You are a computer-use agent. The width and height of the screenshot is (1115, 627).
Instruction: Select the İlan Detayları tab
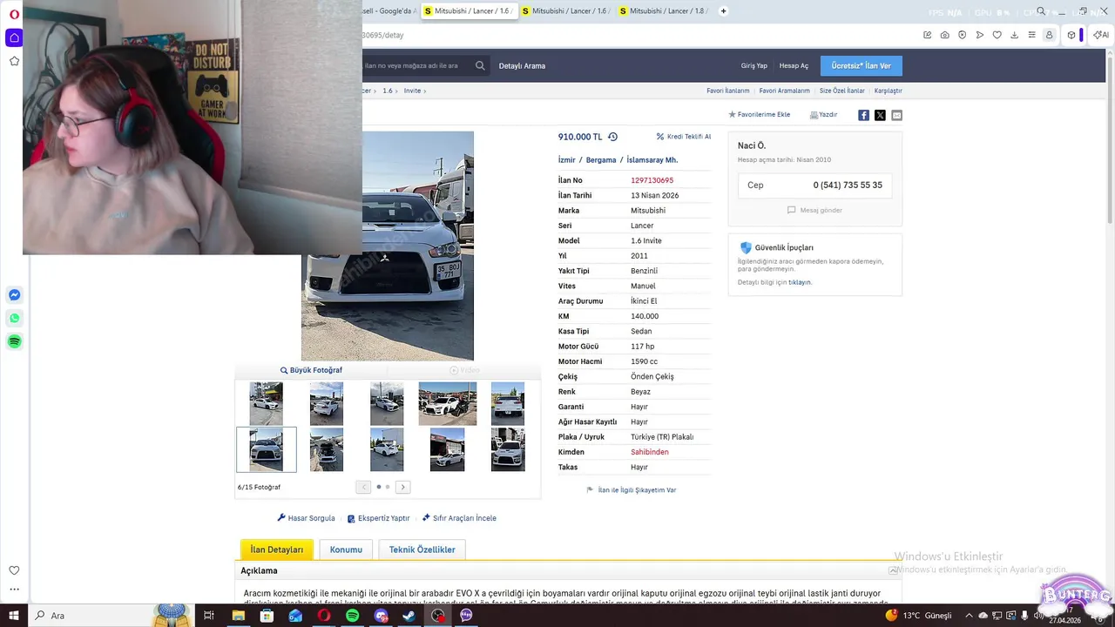click(x=277, y=549)
